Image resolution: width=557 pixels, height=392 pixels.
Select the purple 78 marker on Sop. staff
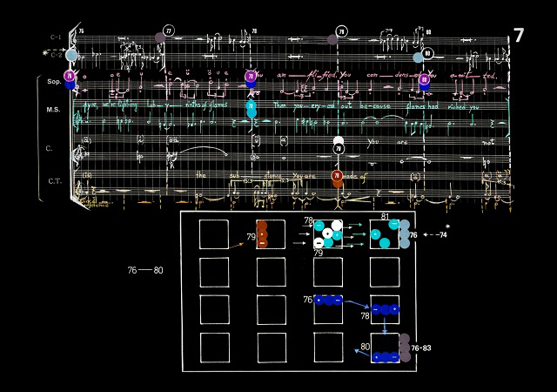[251, 76]
